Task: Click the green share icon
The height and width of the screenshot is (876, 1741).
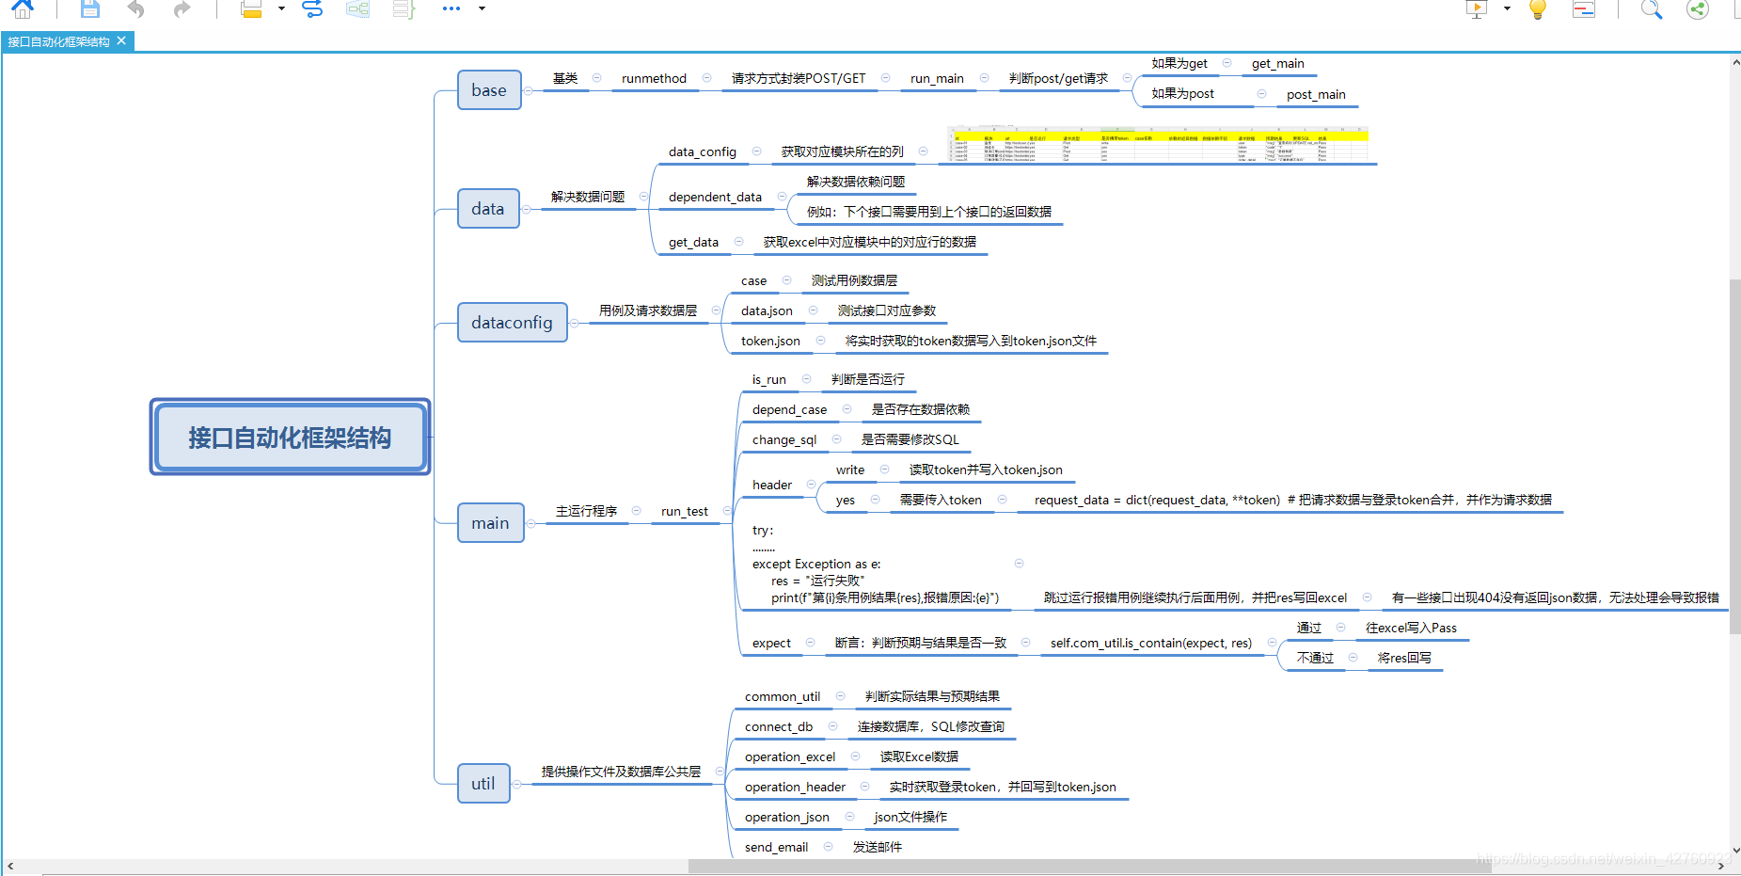Action: pyautogui.click(x=1698, y=9)
